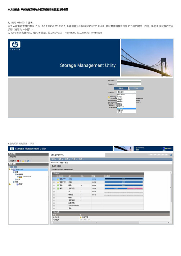The height and width of the screenshot is (256, 181).
Task: Click the vdisk icon next to vd01 (RAID5)
Action: [x=20, y=177]
